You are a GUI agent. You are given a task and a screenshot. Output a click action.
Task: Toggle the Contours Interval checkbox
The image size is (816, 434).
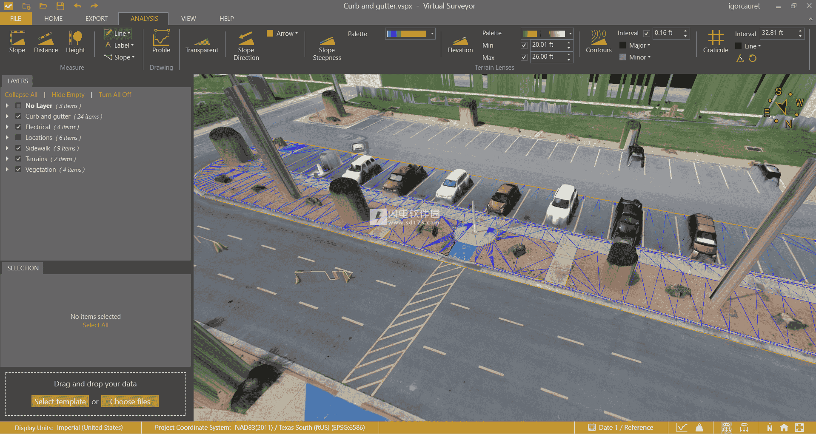[647, 33]
